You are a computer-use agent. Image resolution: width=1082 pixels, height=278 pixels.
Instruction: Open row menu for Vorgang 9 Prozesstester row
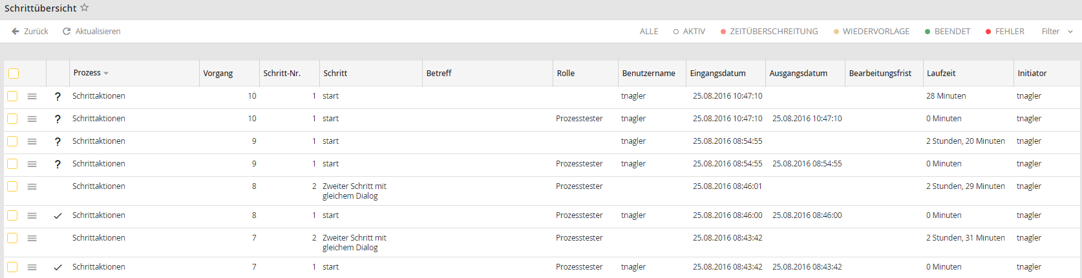coord(32,164)
